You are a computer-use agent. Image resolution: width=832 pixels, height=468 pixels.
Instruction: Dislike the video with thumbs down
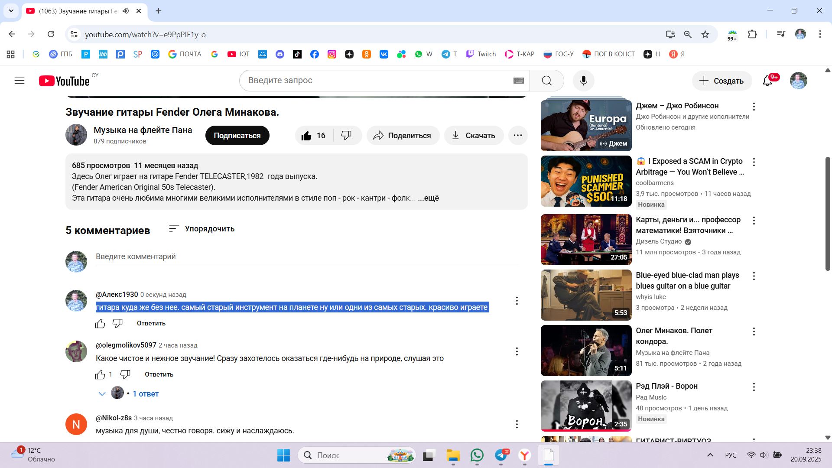[x=346, y=136]
